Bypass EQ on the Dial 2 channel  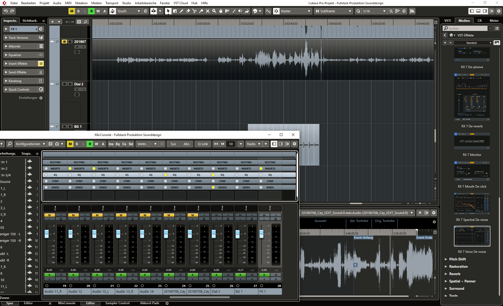click(213, 175)
